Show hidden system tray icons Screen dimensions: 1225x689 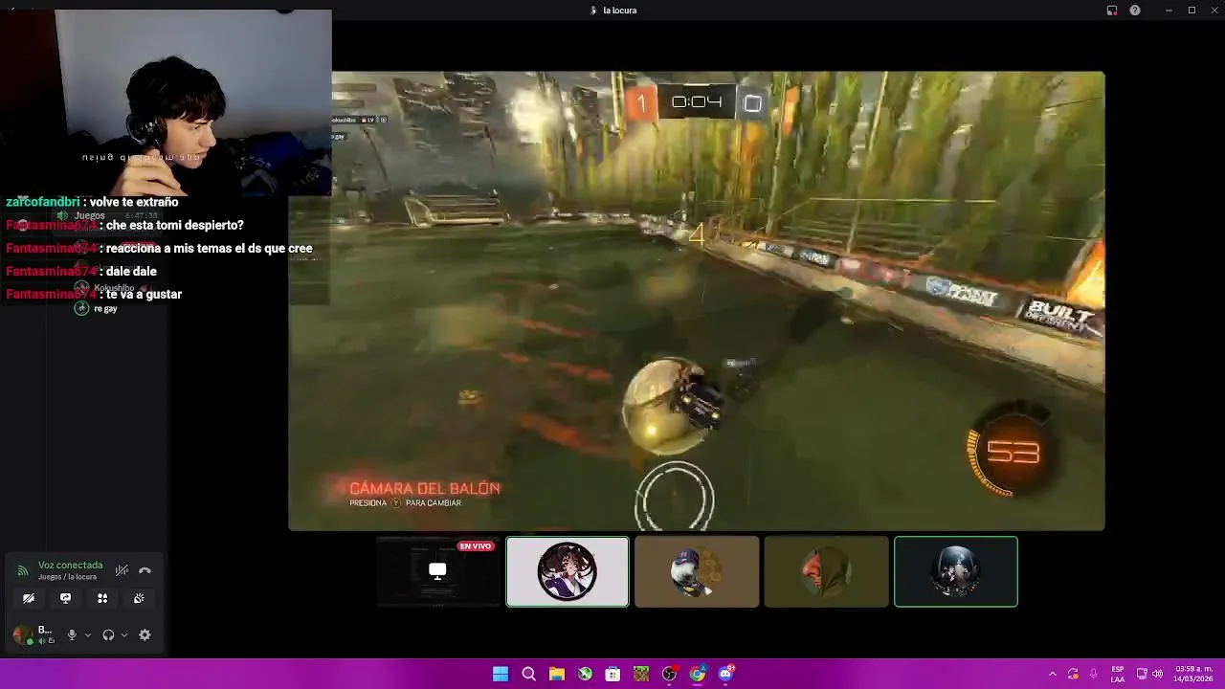click(1053, 674)
